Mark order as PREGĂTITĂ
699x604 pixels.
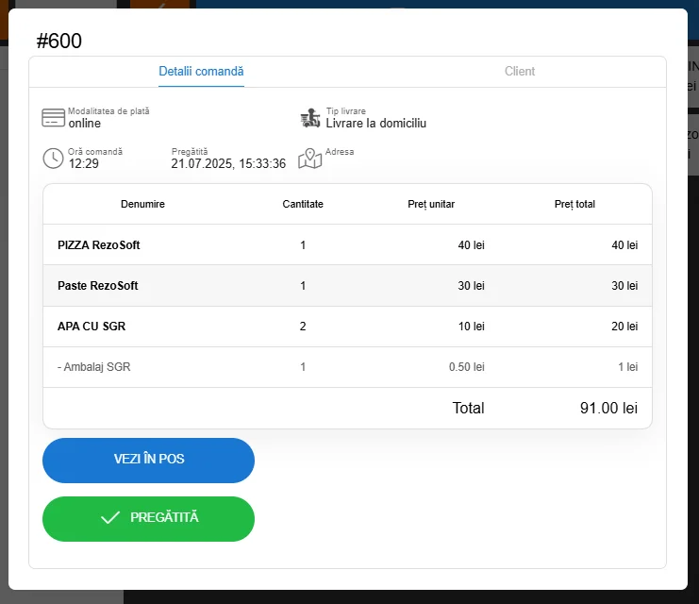coord(148,519)
